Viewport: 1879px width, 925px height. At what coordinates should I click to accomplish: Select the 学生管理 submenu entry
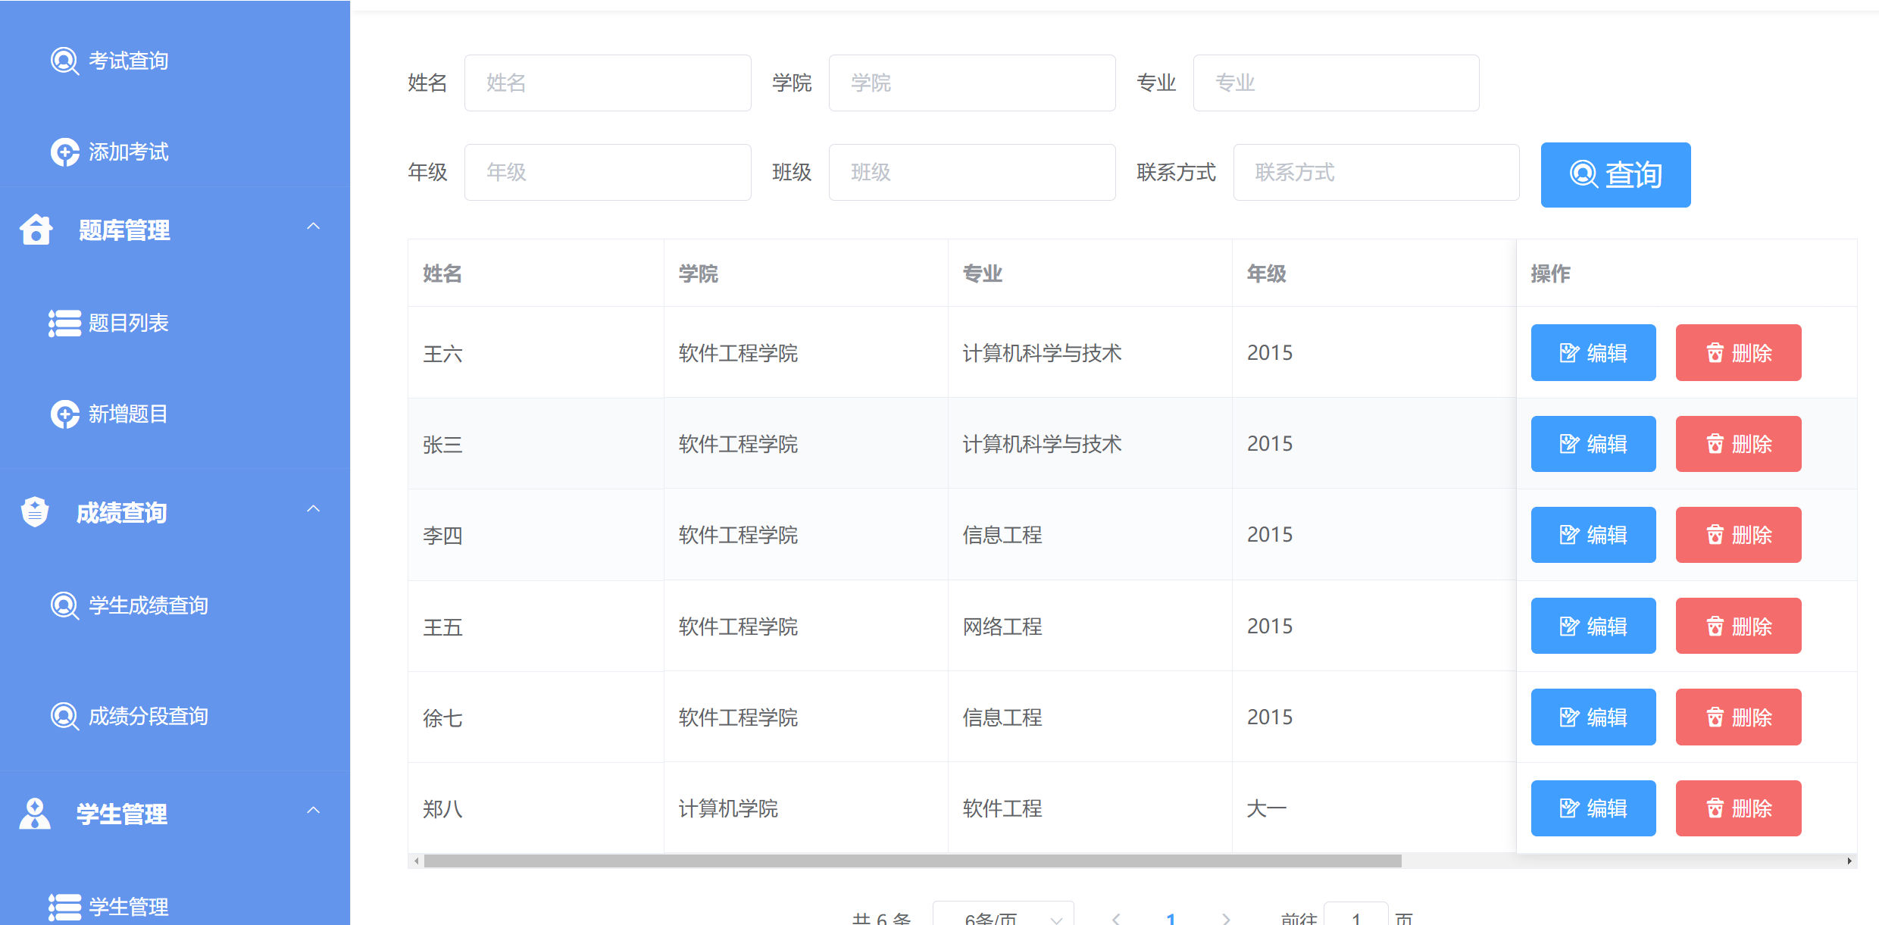pyautogui.click(x=129, y=906)
